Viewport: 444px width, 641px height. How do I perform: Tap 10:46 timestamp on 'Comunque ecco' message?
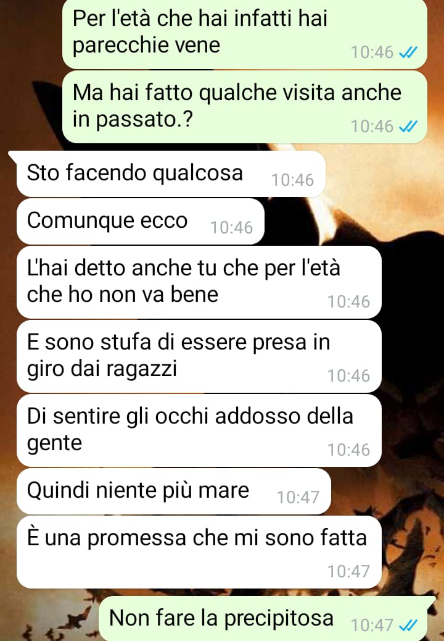(231, 228)
